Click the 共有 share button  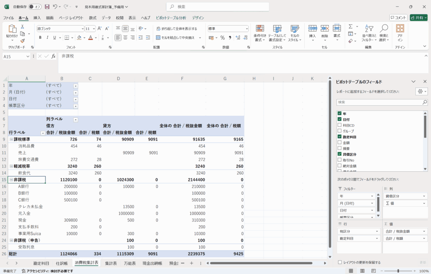[419, 18]
